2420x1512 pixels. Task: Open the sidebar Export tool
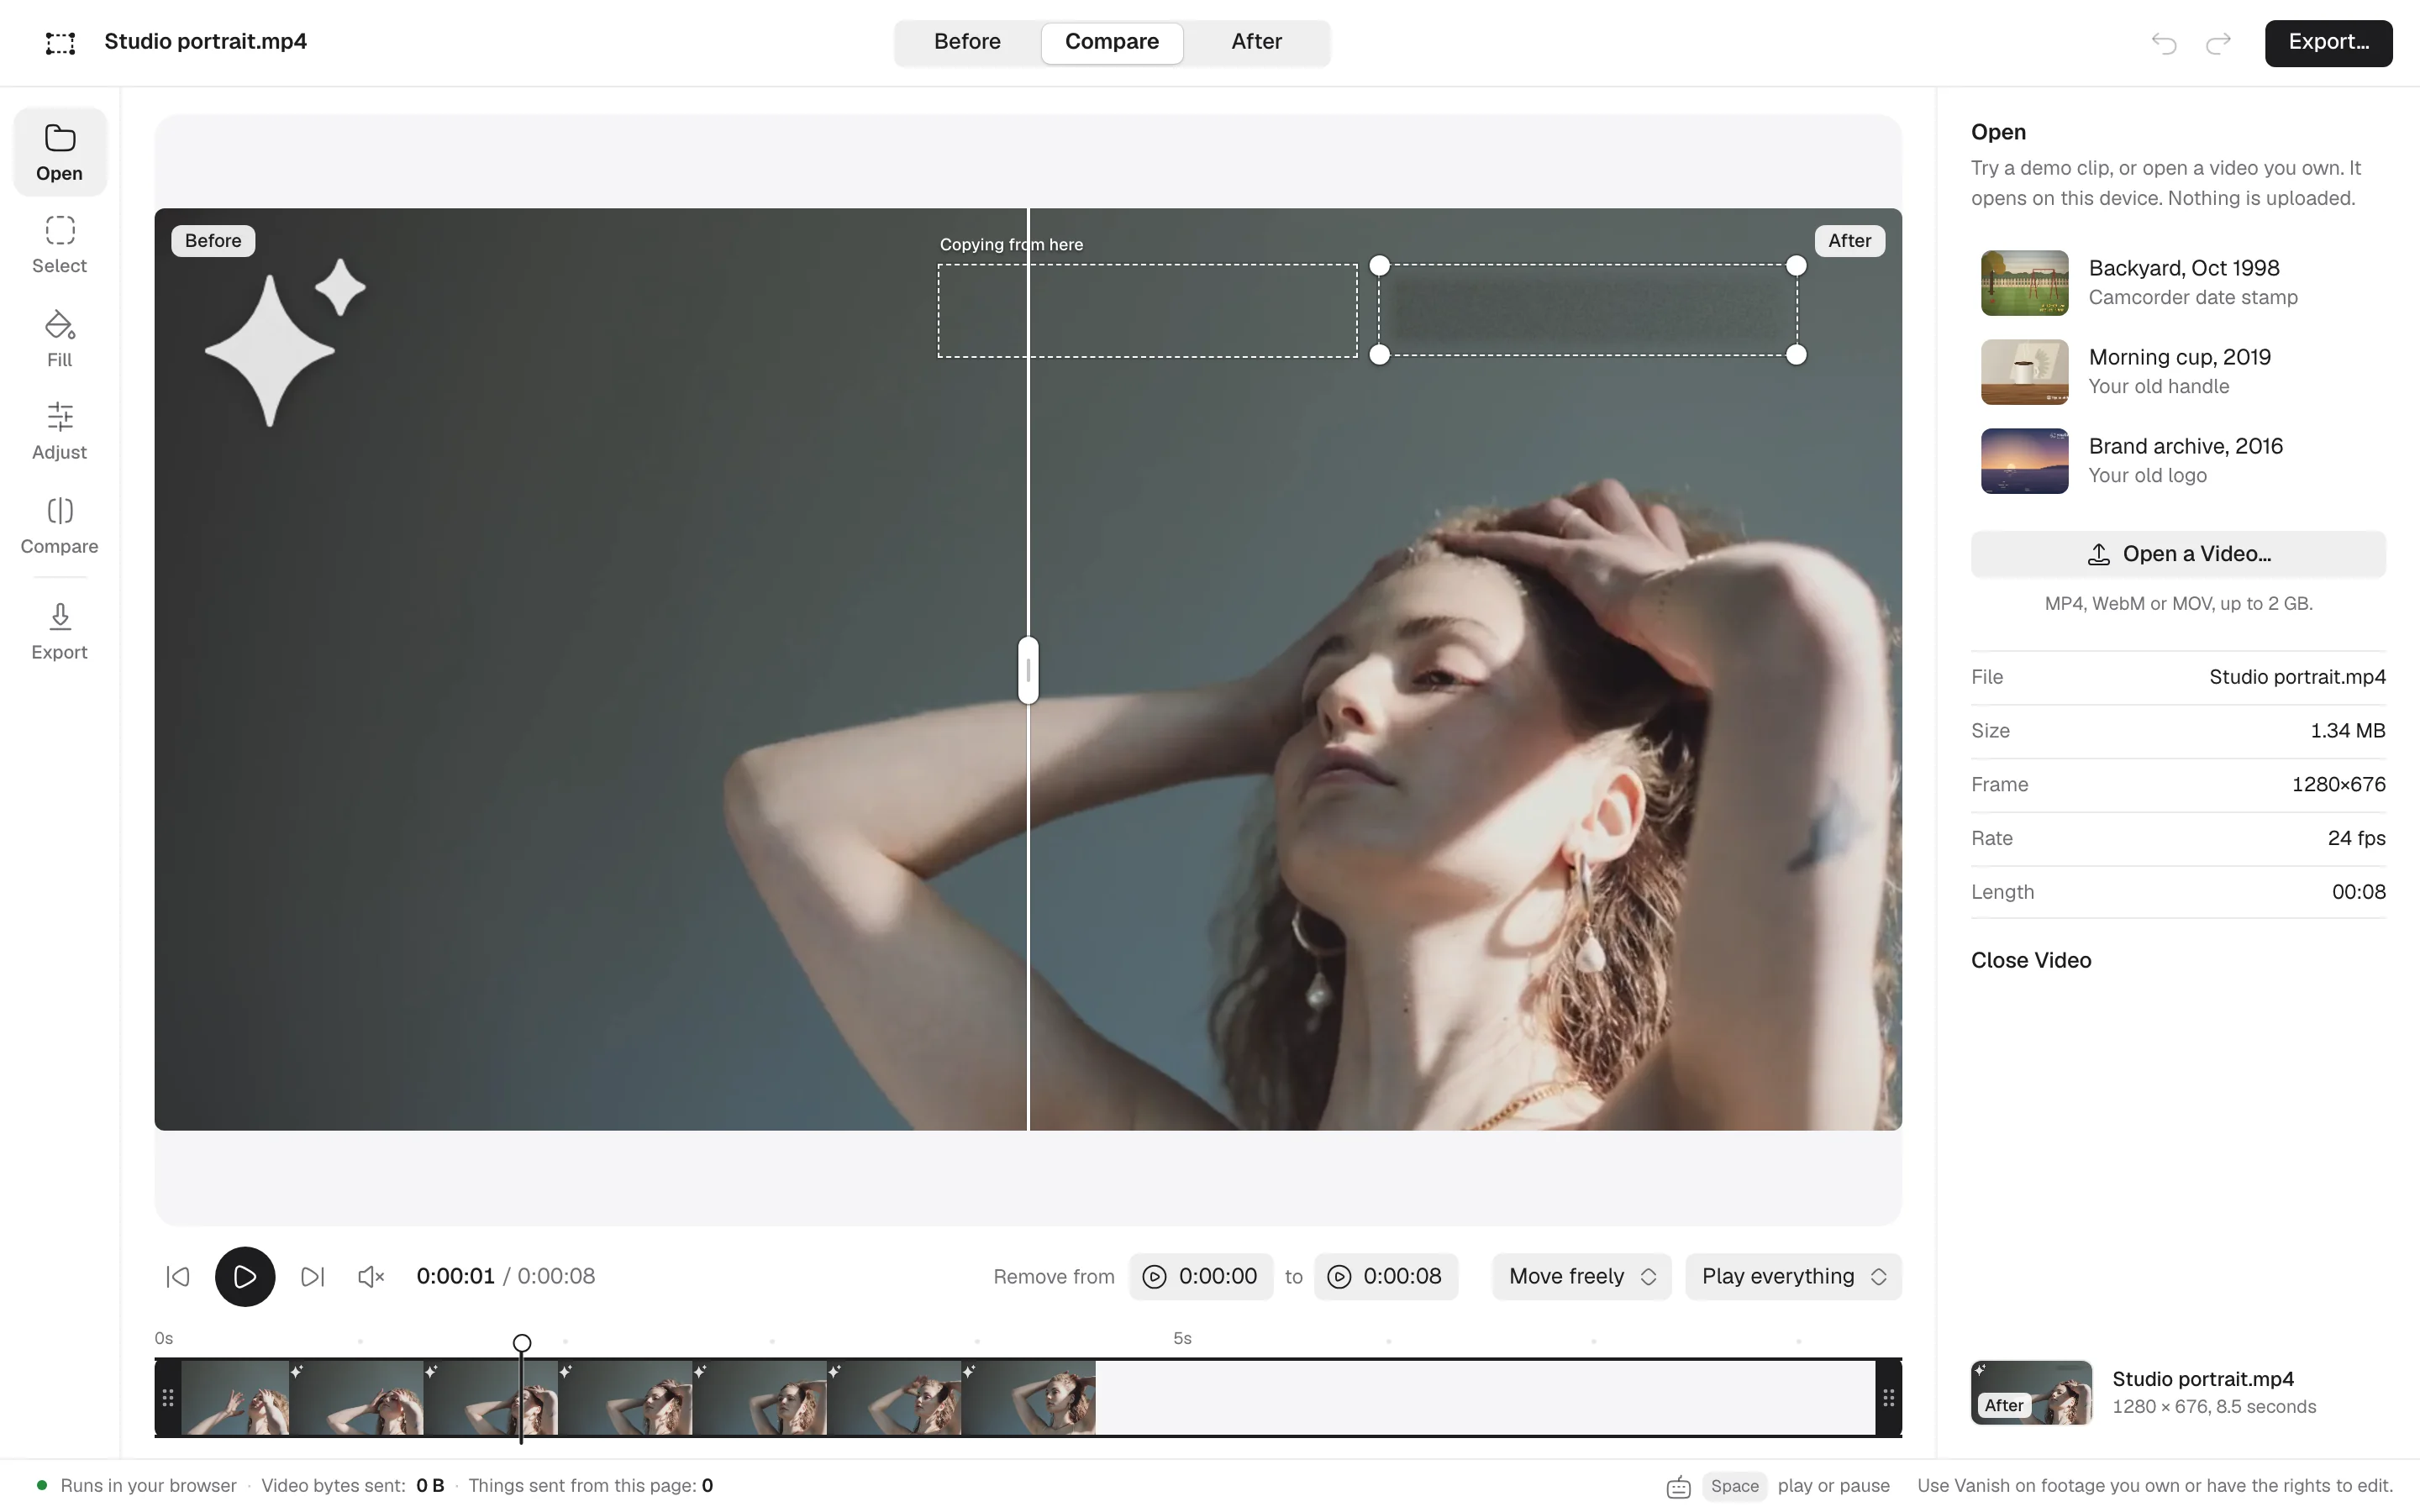pyautogui.click(x=59, y=631)
